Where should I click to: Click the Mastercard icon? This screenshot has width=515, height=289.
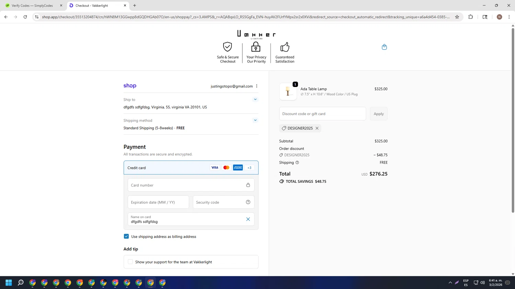click(x=226, y=167)
